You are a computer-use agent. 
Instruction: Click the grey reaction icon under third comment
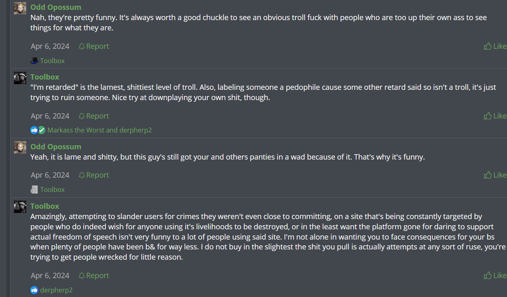(x=34, y=190)
